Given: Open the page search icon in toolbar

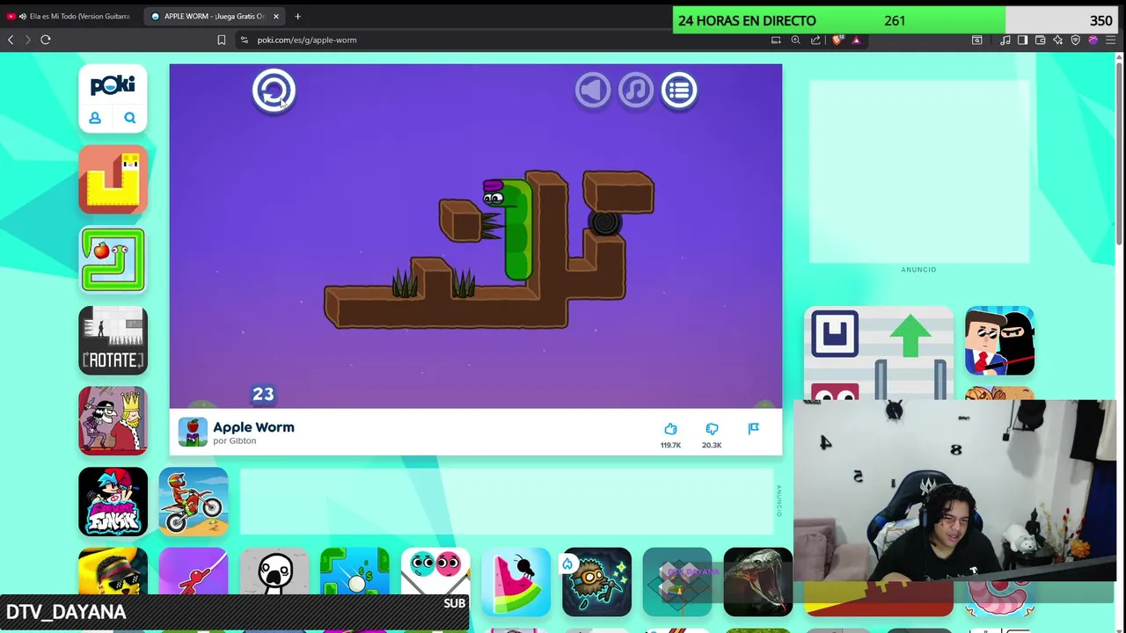Looking at the screenshot, I should click(x=976, y=40).
